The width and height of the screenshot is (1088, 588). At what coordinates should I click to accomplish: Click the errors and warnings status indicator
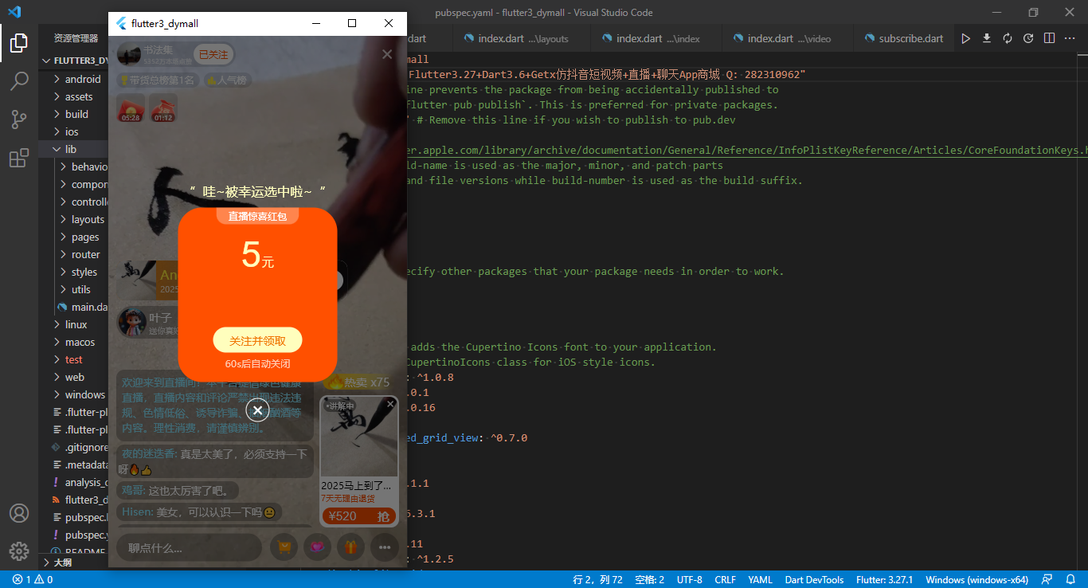[33, 579]
